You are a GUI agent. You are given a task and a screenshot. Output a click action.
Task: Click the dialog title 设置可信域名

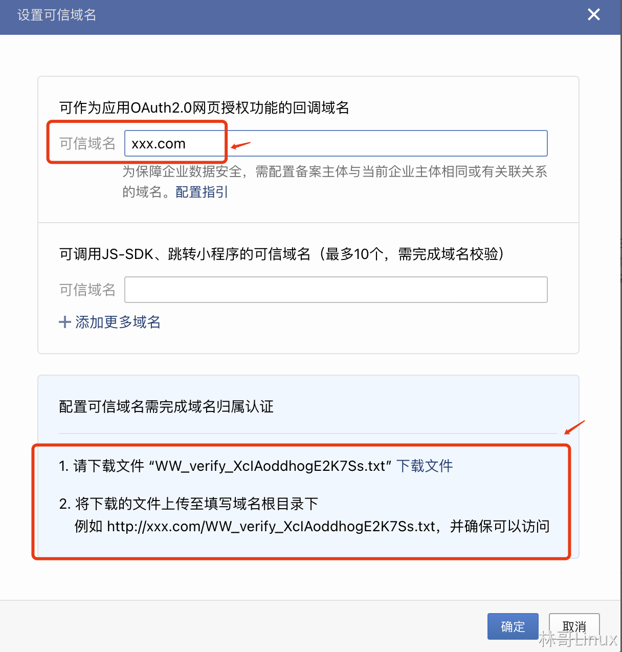tap(57, 15)
